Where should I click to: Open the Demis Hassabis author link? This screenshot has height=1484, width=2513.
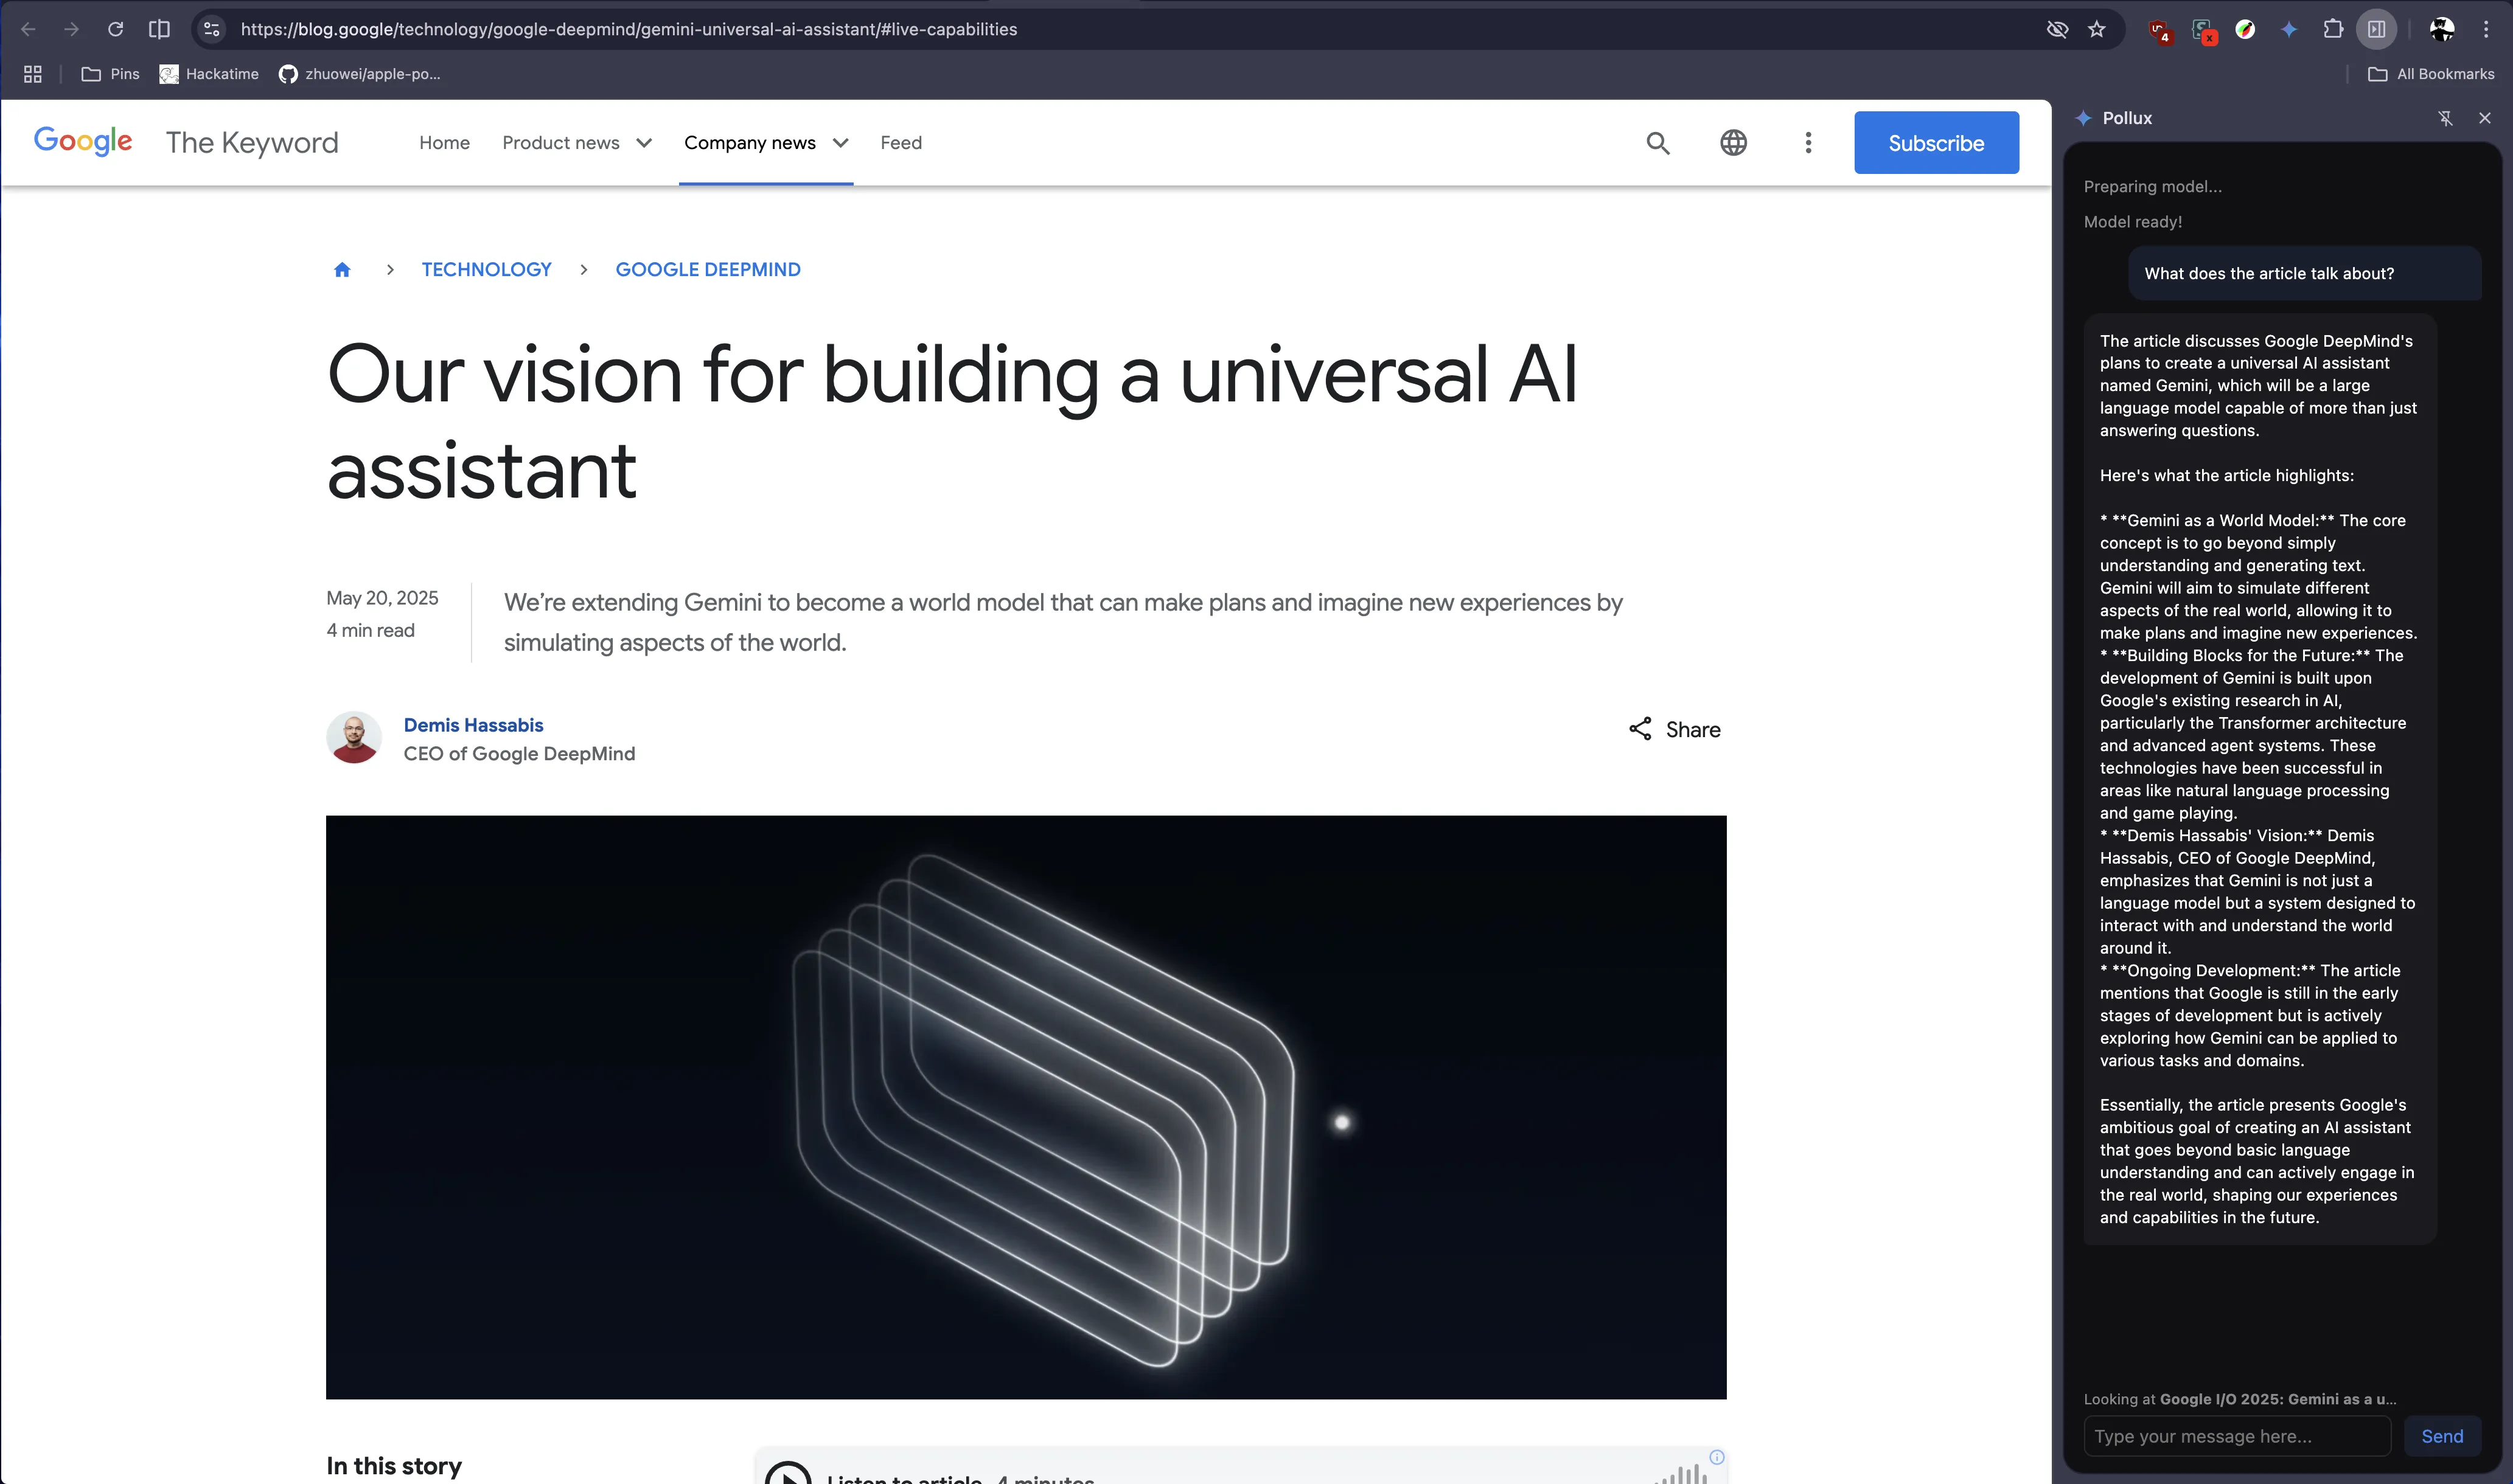coord(473,725)
